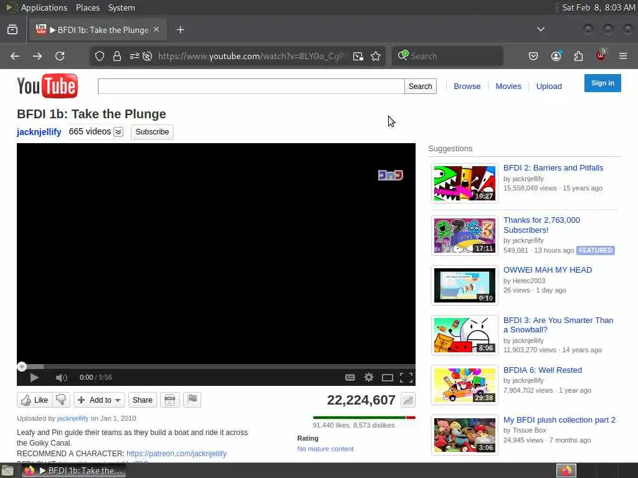Open BFDIA 6: Well Rested link
Screen dimensions: 638x478
tap(543, 370)
